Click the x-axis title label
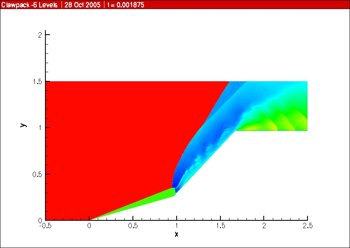350x248 pixels. point(176,234)
